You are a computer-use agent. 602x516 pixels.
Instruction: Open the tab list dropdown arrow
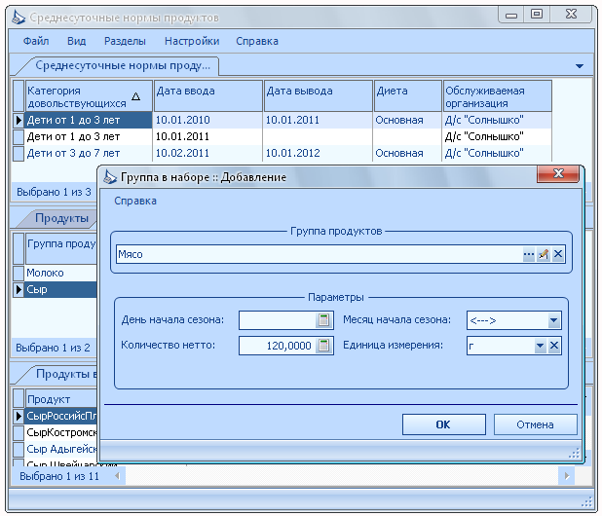pos(580,66)
